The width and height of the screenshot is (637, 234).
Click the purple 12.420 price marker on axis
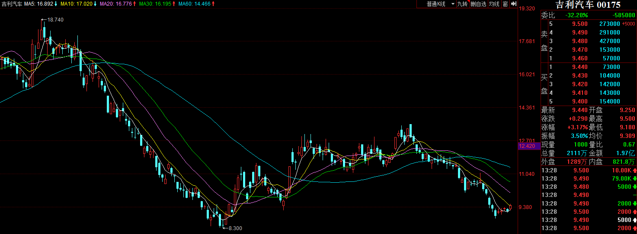pyautogui.click(x=527, y=146)
